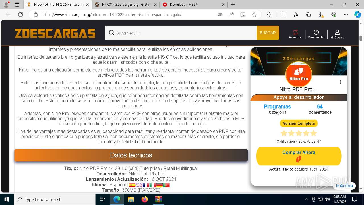Open the translate page icon
Screen dimensions: 364x205
click(220, 15)
